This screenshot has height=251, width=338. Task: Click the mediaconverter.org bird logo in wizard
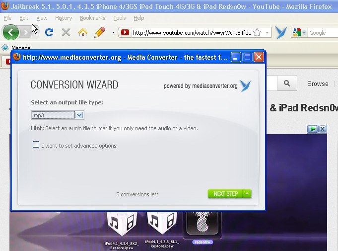(245, 85)
